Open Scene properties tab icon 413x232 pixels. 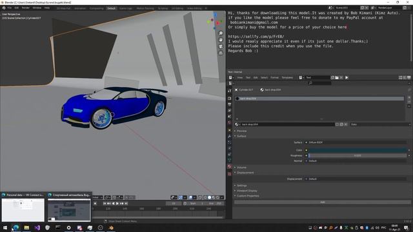[230, 117]
